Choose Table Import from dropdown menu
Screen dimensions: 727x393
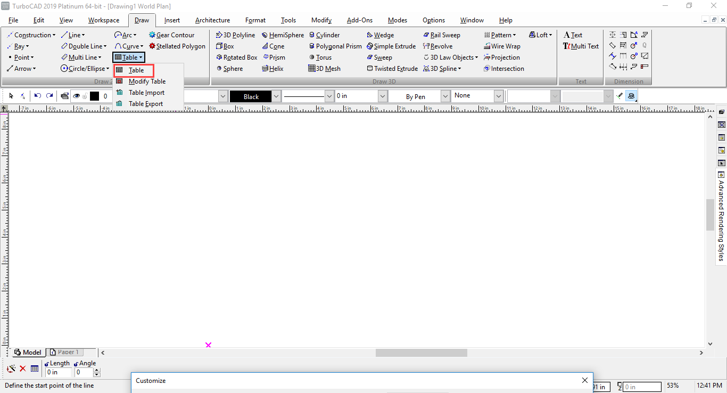[x=146, y=93]
